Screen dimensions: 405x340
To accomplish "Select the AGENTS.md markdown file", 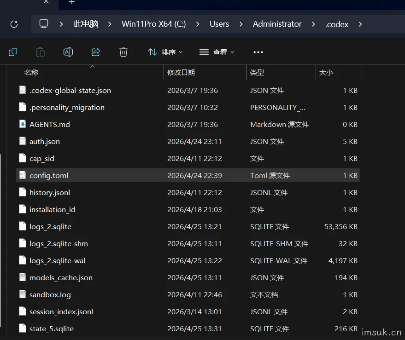I will click(188, 124).
